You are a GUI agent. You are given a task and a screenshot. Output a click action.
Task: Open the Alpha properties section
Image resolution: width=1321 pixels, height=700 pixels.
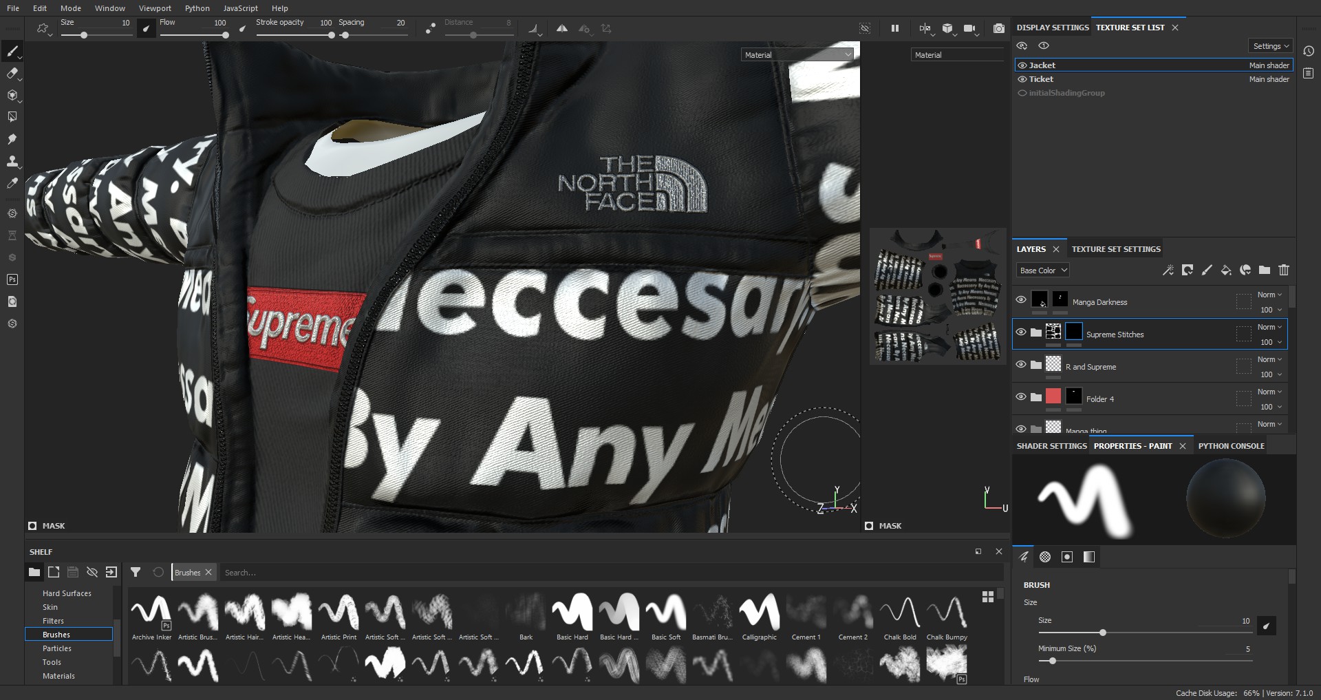(1045, 557)
